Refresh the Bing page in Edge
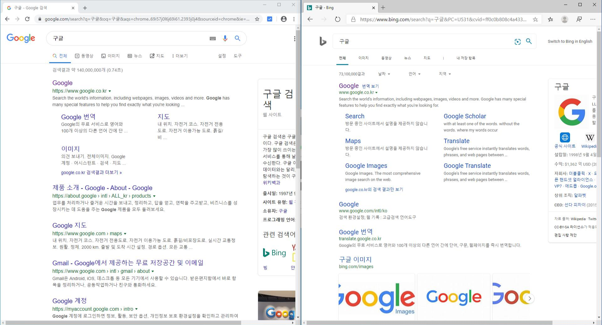This screenshot has height=325, width=602. tap(338, 19)
